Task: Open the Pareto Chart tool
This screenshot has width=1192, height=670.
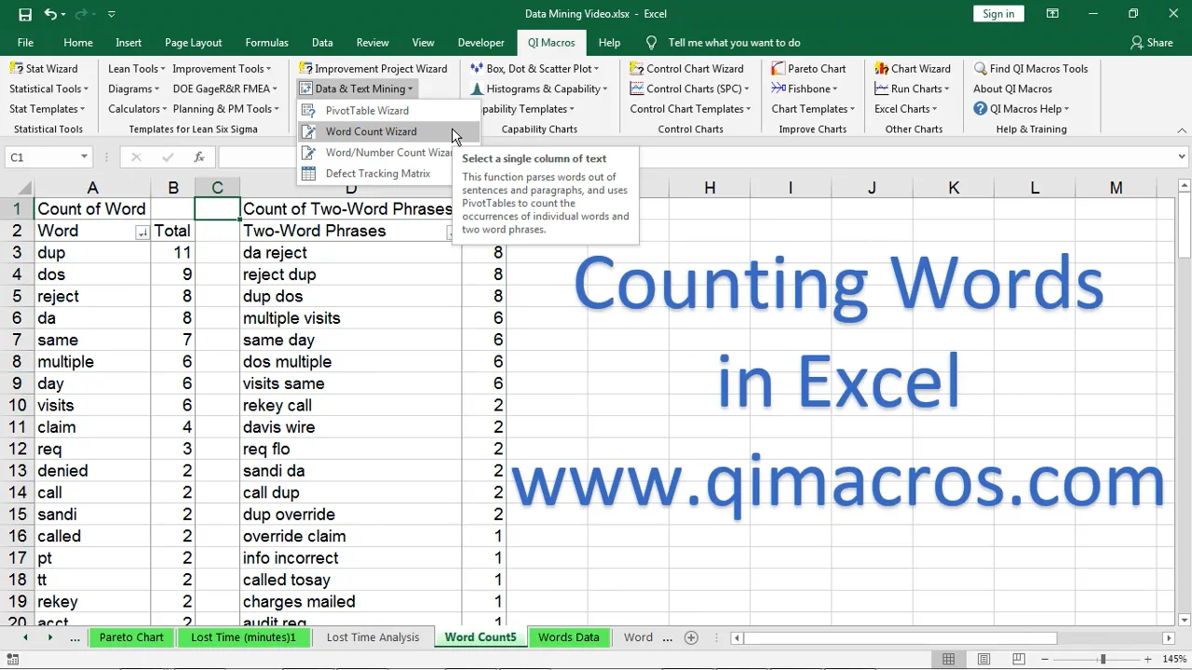Action: point(808,69)
